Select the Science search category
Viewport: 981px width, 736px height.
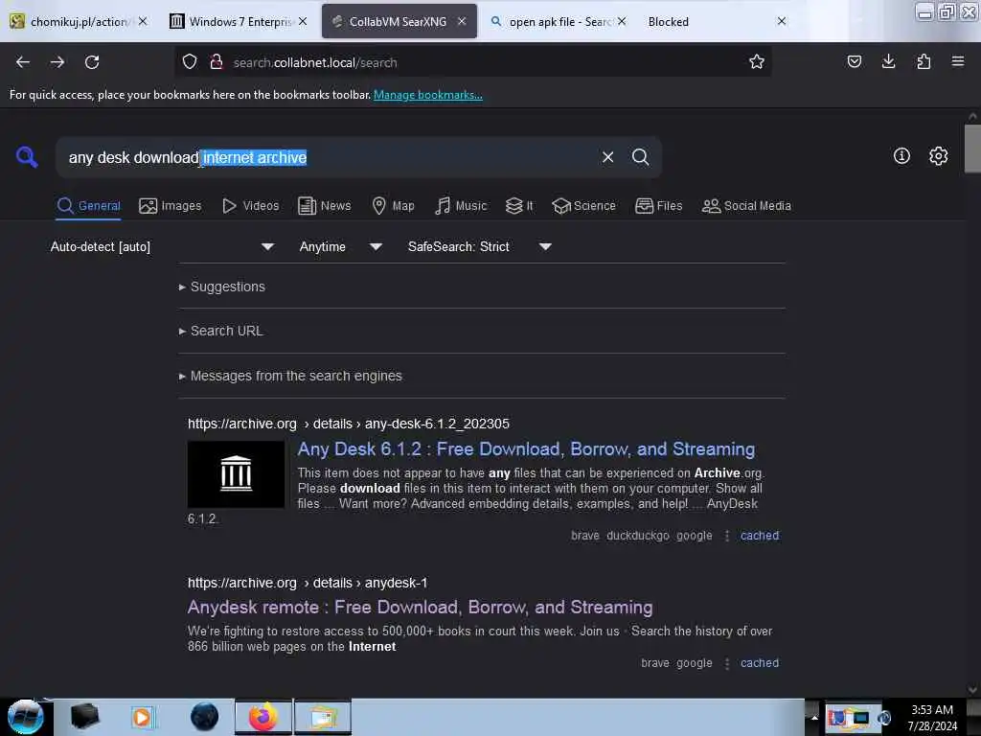tap(584, 205)
